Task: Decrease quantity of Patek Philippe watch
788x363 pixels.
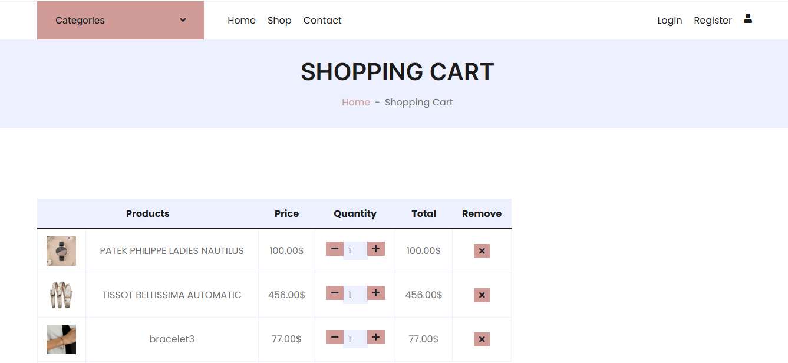Action: (x=335, y=249)
